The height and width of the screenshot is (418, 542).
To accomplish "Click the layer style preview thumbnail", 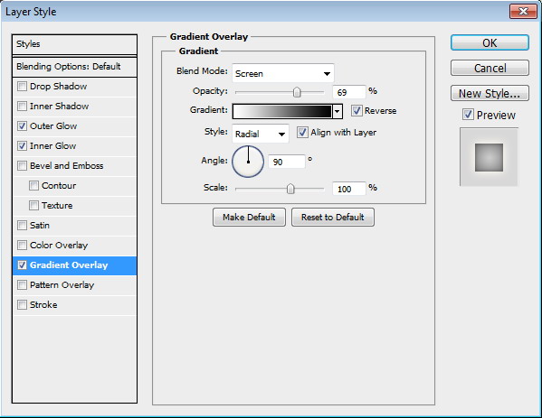I will pos(489,157).
